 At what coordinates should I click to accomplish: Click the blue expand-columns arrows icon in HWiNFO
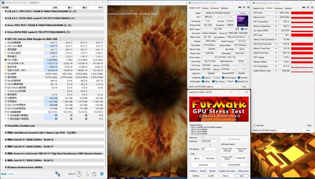(4, 174)
